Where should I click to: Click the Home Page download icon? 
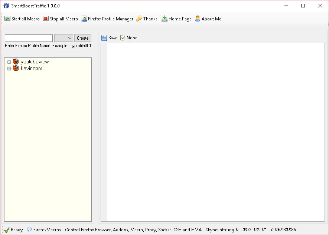point(164,19)
